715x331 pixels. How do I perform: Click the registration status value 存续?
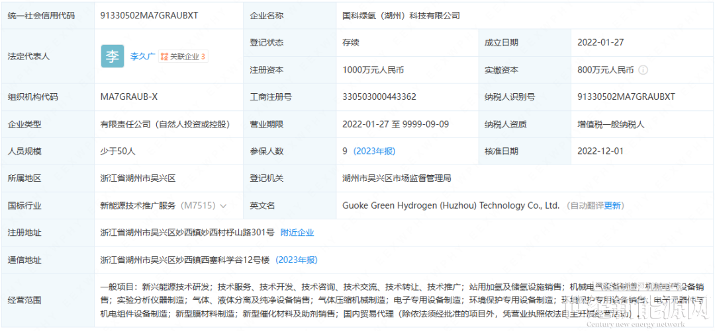[x=351, y=43]
